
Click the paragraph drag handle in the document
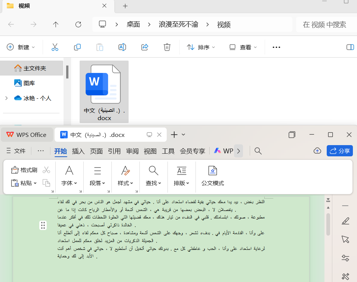[x=43, y=225]
